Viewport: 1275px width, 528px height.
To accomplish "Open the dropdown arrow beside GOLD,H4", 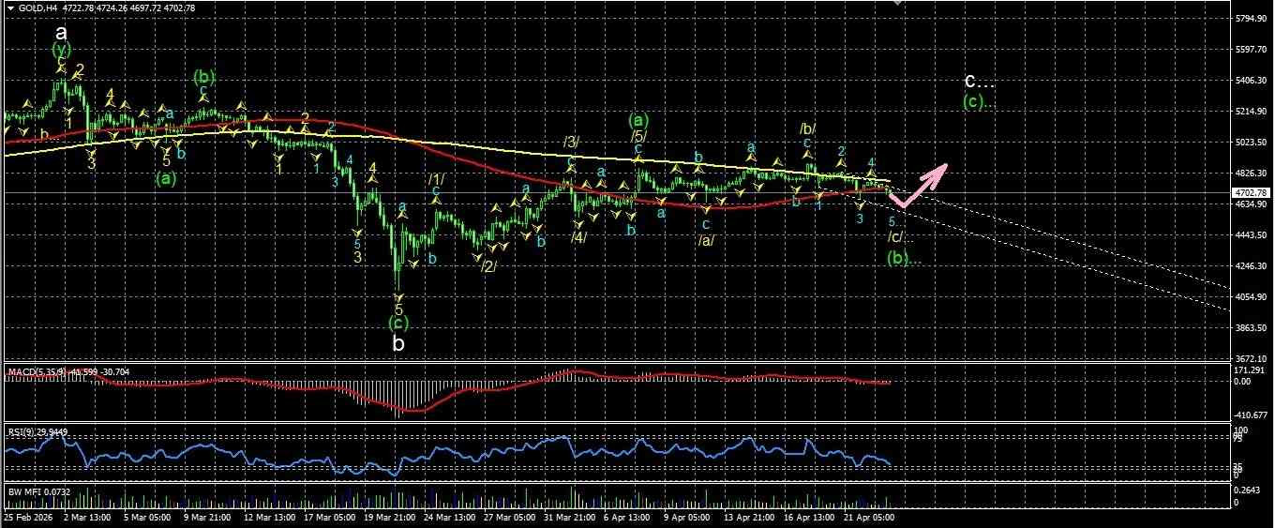I will 9,8.
